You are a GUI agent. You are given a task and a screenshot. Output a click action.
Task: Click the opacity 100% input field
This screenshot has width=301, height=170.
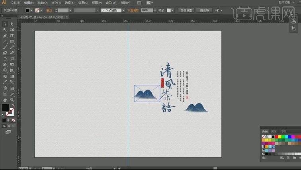pyautogui.click(x=146, y=10)
